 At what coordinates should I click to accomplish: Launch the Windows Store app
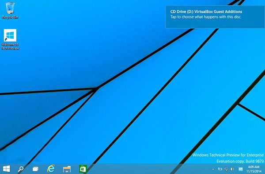coord(83,169)
